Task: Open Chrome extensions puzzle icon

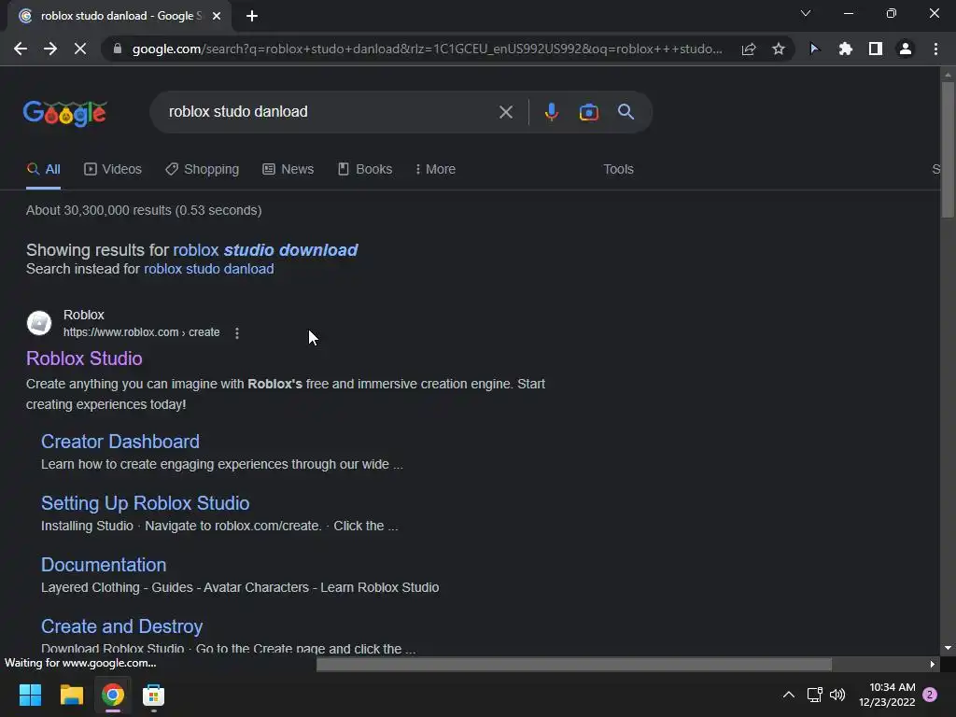Action: [845, 49]
